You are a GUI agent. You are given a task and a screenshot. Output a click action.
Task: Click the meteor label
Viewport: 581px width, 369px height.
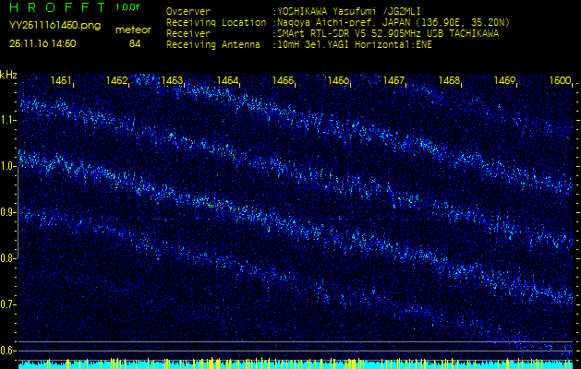point(133,30)
